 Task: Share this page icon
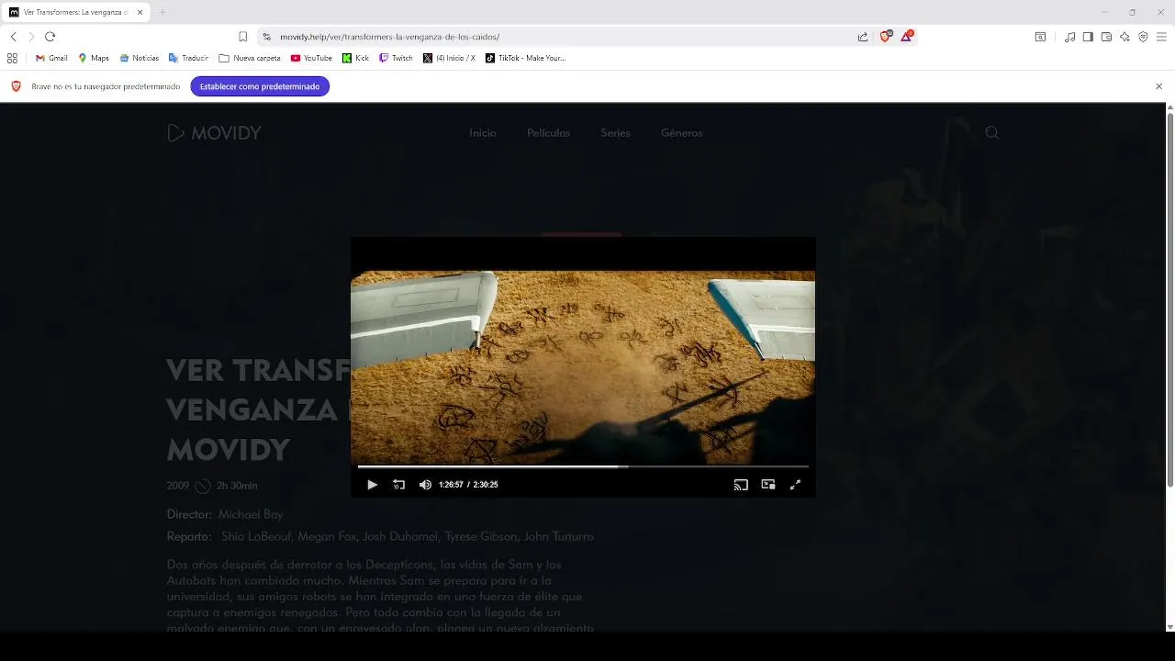tap(863, 37)
